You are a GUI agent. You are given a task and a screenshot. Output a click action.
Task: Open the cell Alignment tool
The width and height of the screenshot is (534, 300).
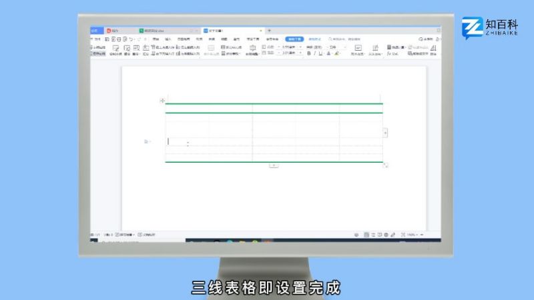click(358, 50)
